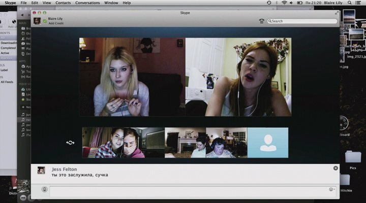Open the Conversations menu

pyautogui.click(x=87, y=3)
